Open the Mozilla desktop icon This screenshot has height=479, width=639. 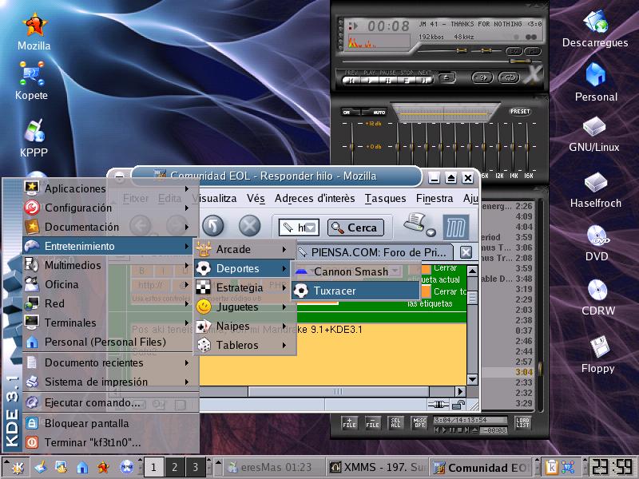(34, 26)
